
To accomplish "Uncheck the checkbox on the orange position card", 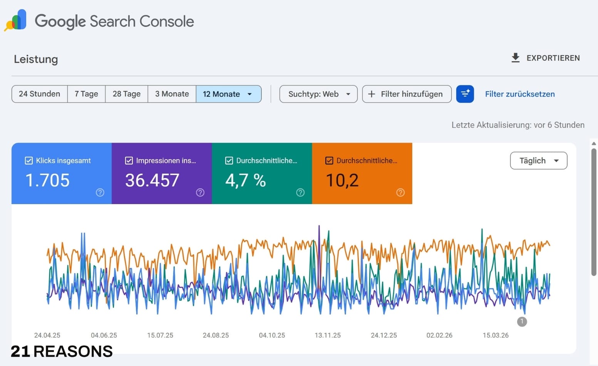I will click(329, 161).
